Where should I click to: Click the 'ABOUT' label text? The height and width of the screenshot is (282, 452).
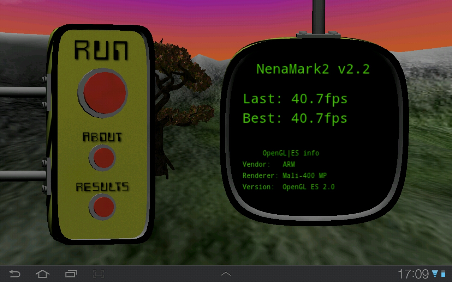pyautogui.click(x=102, y=137)
